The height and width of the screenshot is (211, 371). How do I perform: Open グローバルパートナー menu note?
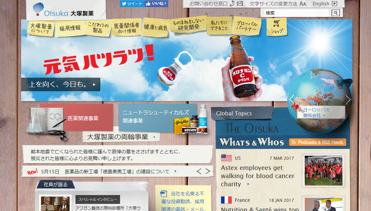247,26
